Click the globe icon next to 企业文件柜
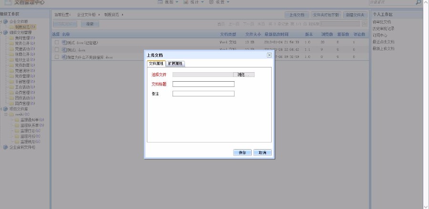The height and width of the screenshot is (209, 429). coord(6,22)
